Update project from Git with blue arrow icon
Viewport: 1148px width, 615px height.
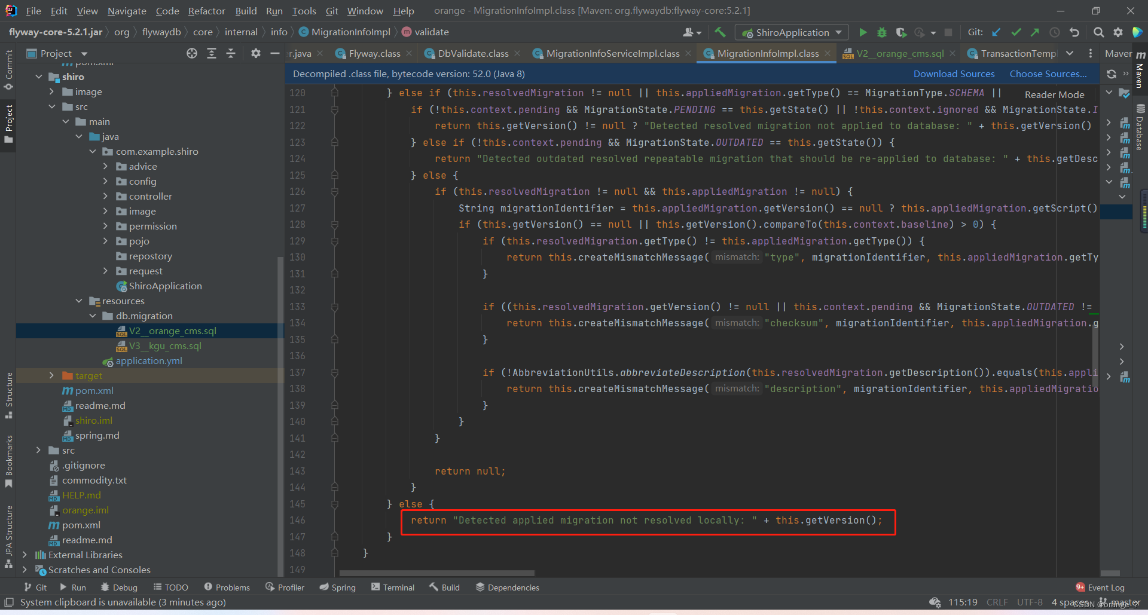996,32
